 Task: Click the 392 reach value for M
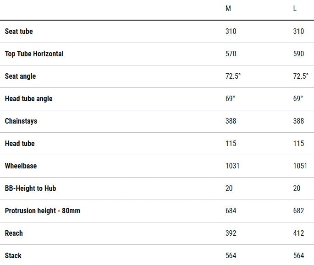pyautogui.click(x=231, y=233)
